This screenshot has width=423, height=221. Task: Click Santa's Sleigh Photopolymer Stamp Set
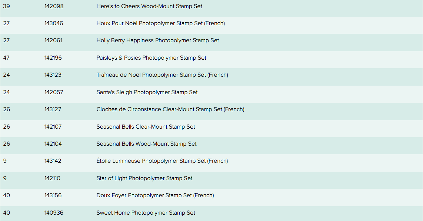[x=147, y=92]
